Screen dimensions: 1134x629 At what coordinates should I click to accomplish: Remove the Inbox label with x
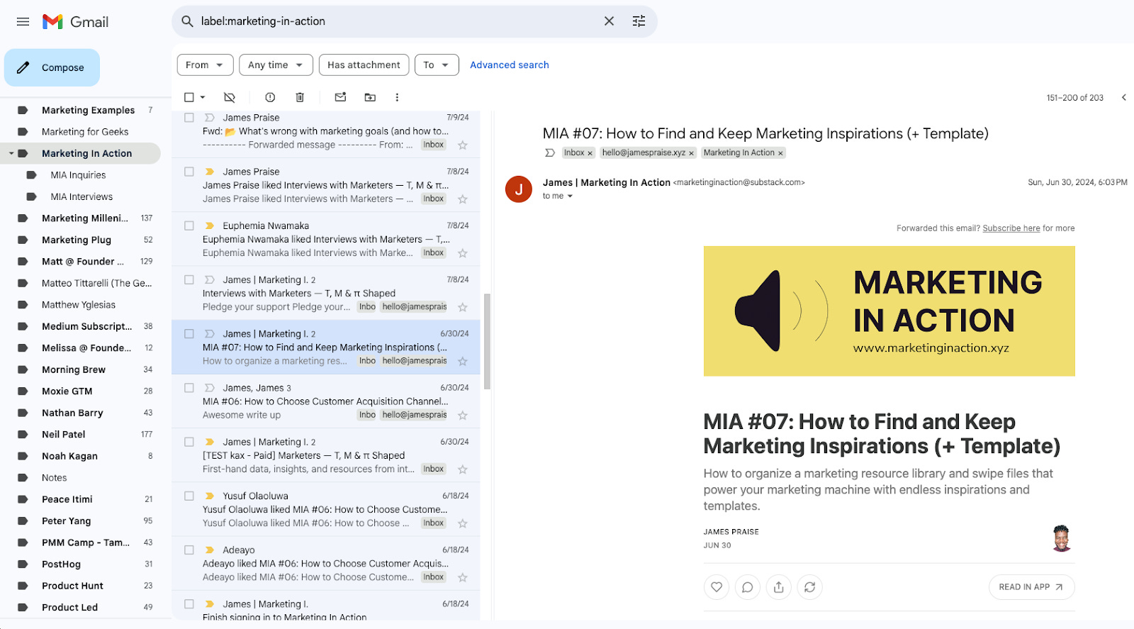click(590, 153)
